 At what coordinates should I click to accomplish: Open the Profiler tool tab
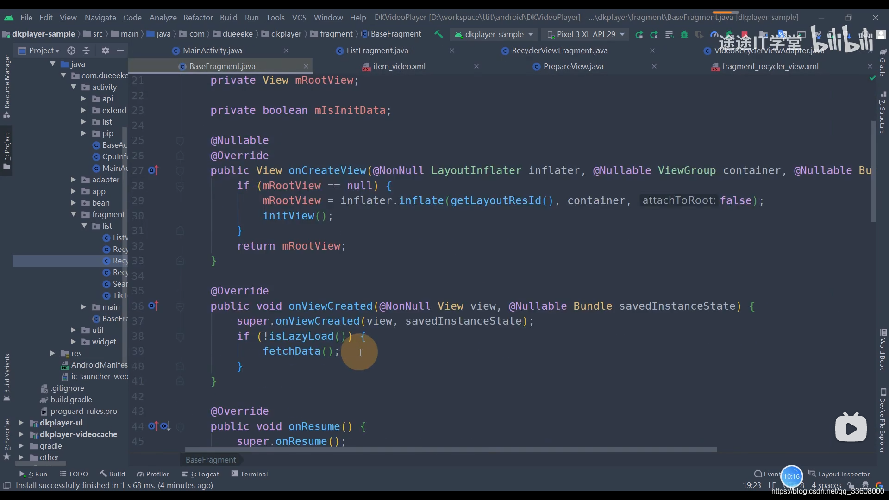(153, 474)
